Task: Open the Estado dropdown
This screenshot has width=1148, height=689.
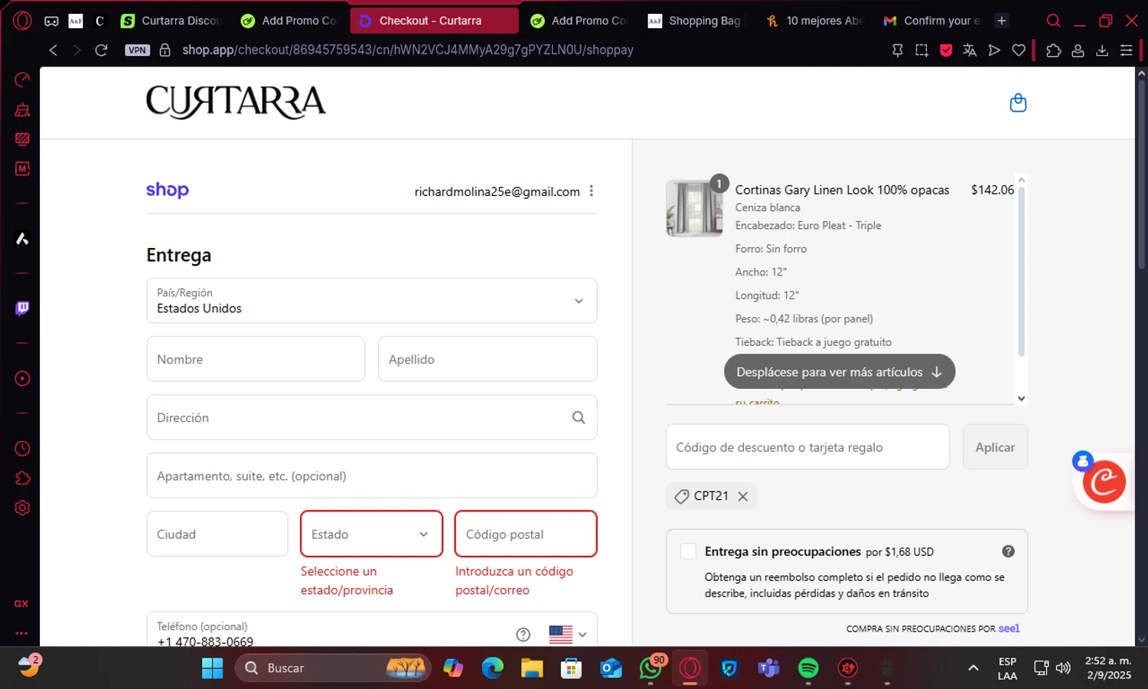Action: pos(371,534)
